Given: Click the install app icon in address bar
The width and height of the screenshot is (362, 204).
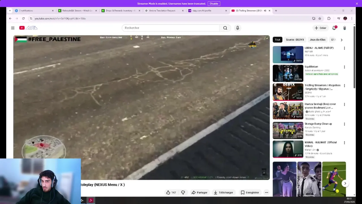Looking at the screenshot, I should tap(314, 18).
